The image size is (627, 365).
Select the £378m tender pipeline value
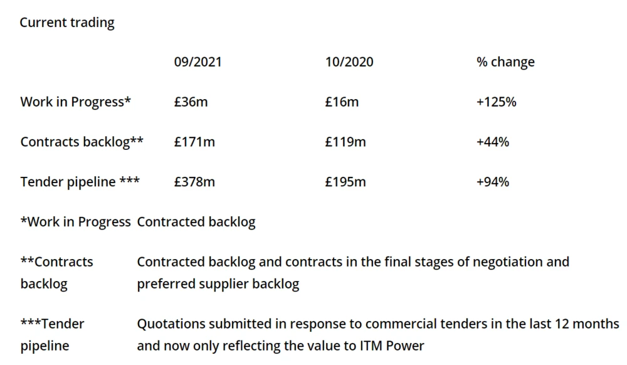[x=194, y=182]
